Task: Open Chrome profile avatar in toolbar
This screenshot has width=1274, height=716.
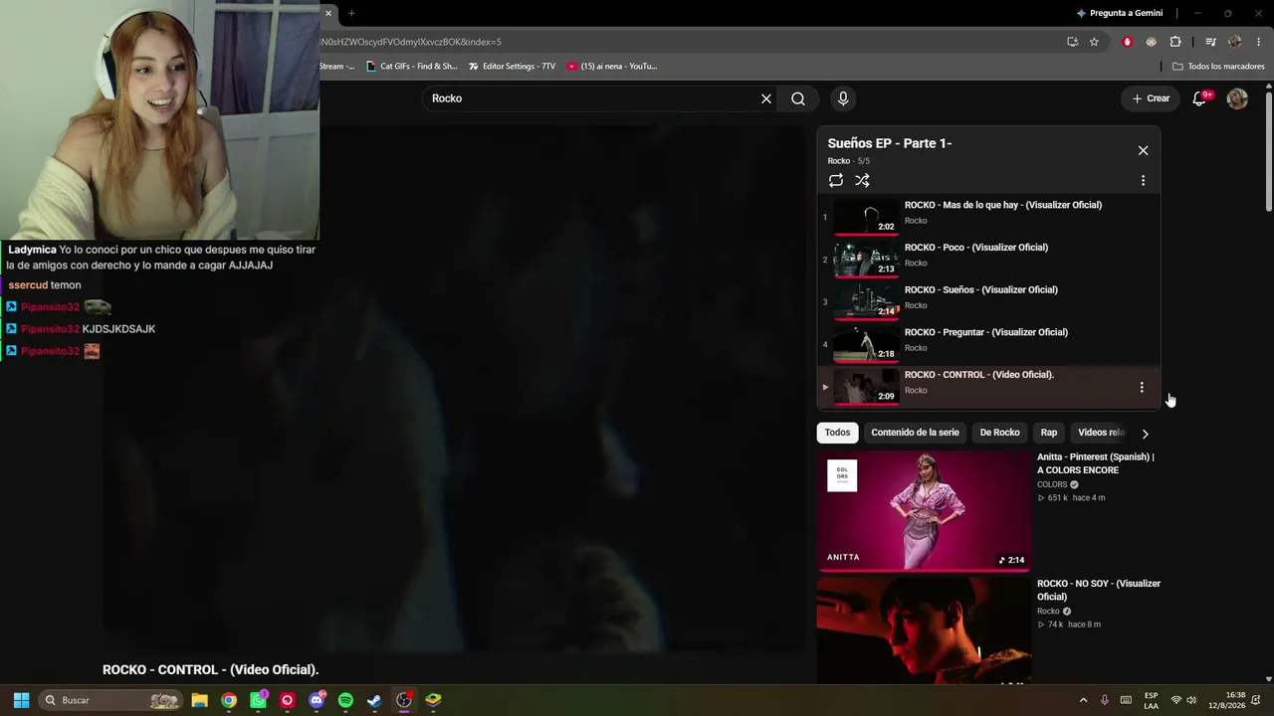Action: tap(1235, 42)
